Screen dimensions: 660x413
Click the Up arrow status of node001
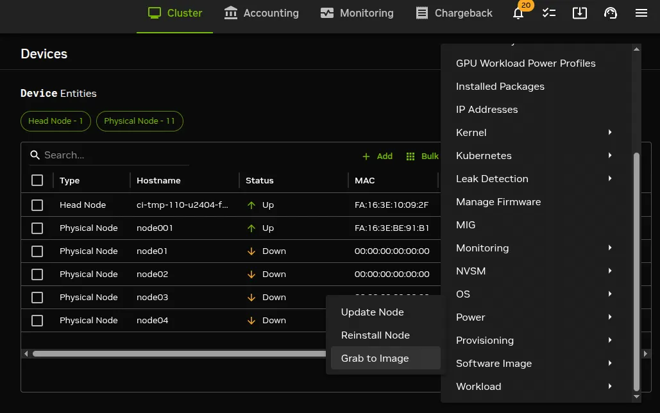251,228
